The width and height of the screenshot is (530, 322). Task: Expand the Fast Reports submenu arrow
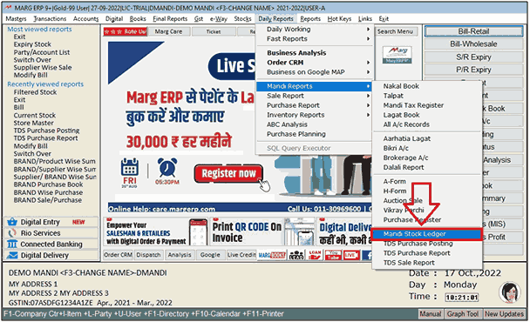(368, 39)
